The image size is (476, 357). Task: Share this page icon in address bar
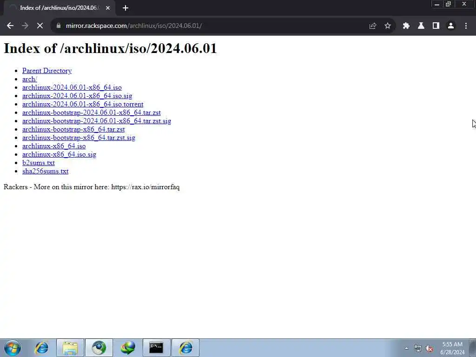[373, 26]
